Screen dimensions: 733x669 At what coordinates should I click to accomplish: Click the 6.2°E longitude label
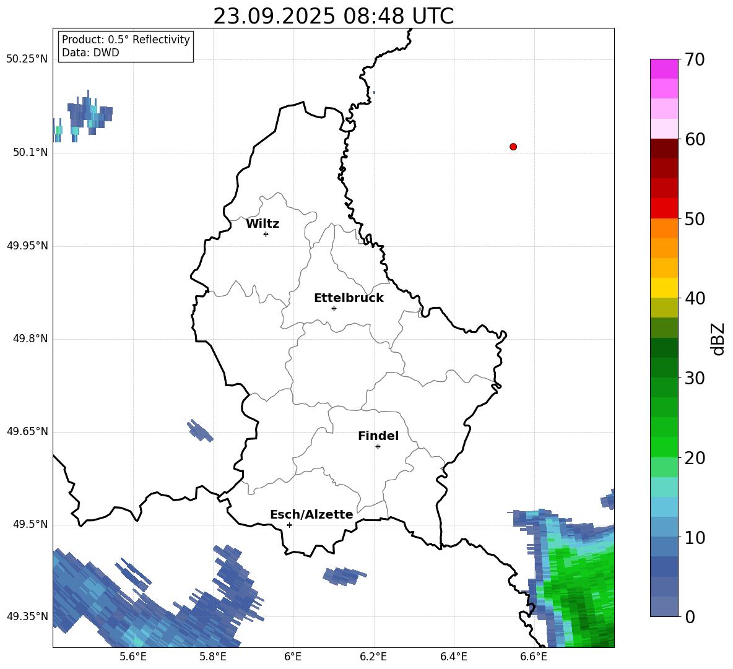point(373,657)
